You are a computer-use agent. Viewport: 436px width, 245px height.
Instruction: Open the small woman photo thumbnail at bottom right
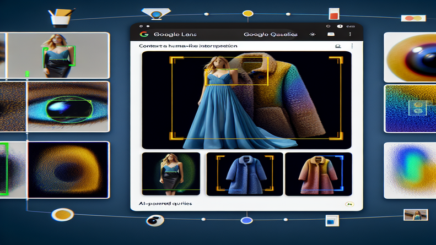point(416,215)
